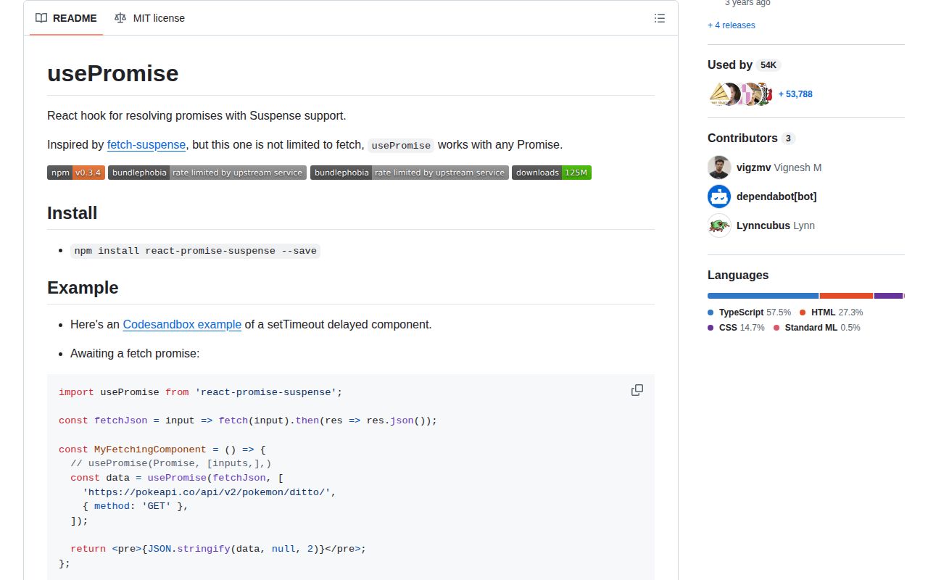The image size is (928, 580).
Task: Click the HTML 27.3% language link
Action: (x=831, y=312)
